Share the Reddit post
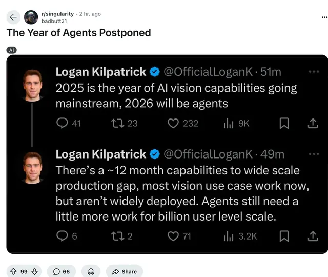 click(x=124, y=271)
